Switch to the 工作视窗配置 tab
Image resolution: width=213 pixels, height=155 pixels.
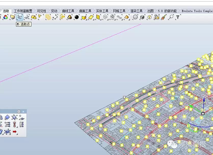23,11
